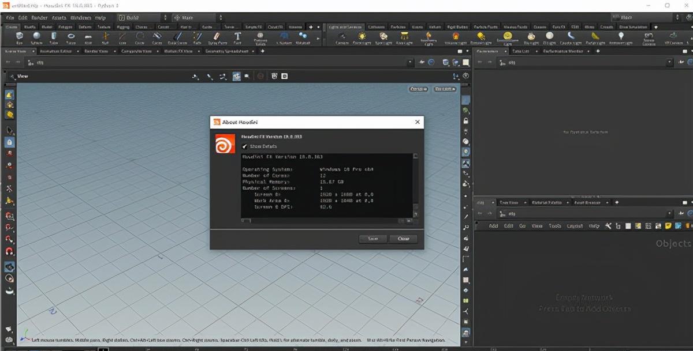This screenshot has width=693, height=351.
Task: Open the No cam viewport menu
Action: 445,89
